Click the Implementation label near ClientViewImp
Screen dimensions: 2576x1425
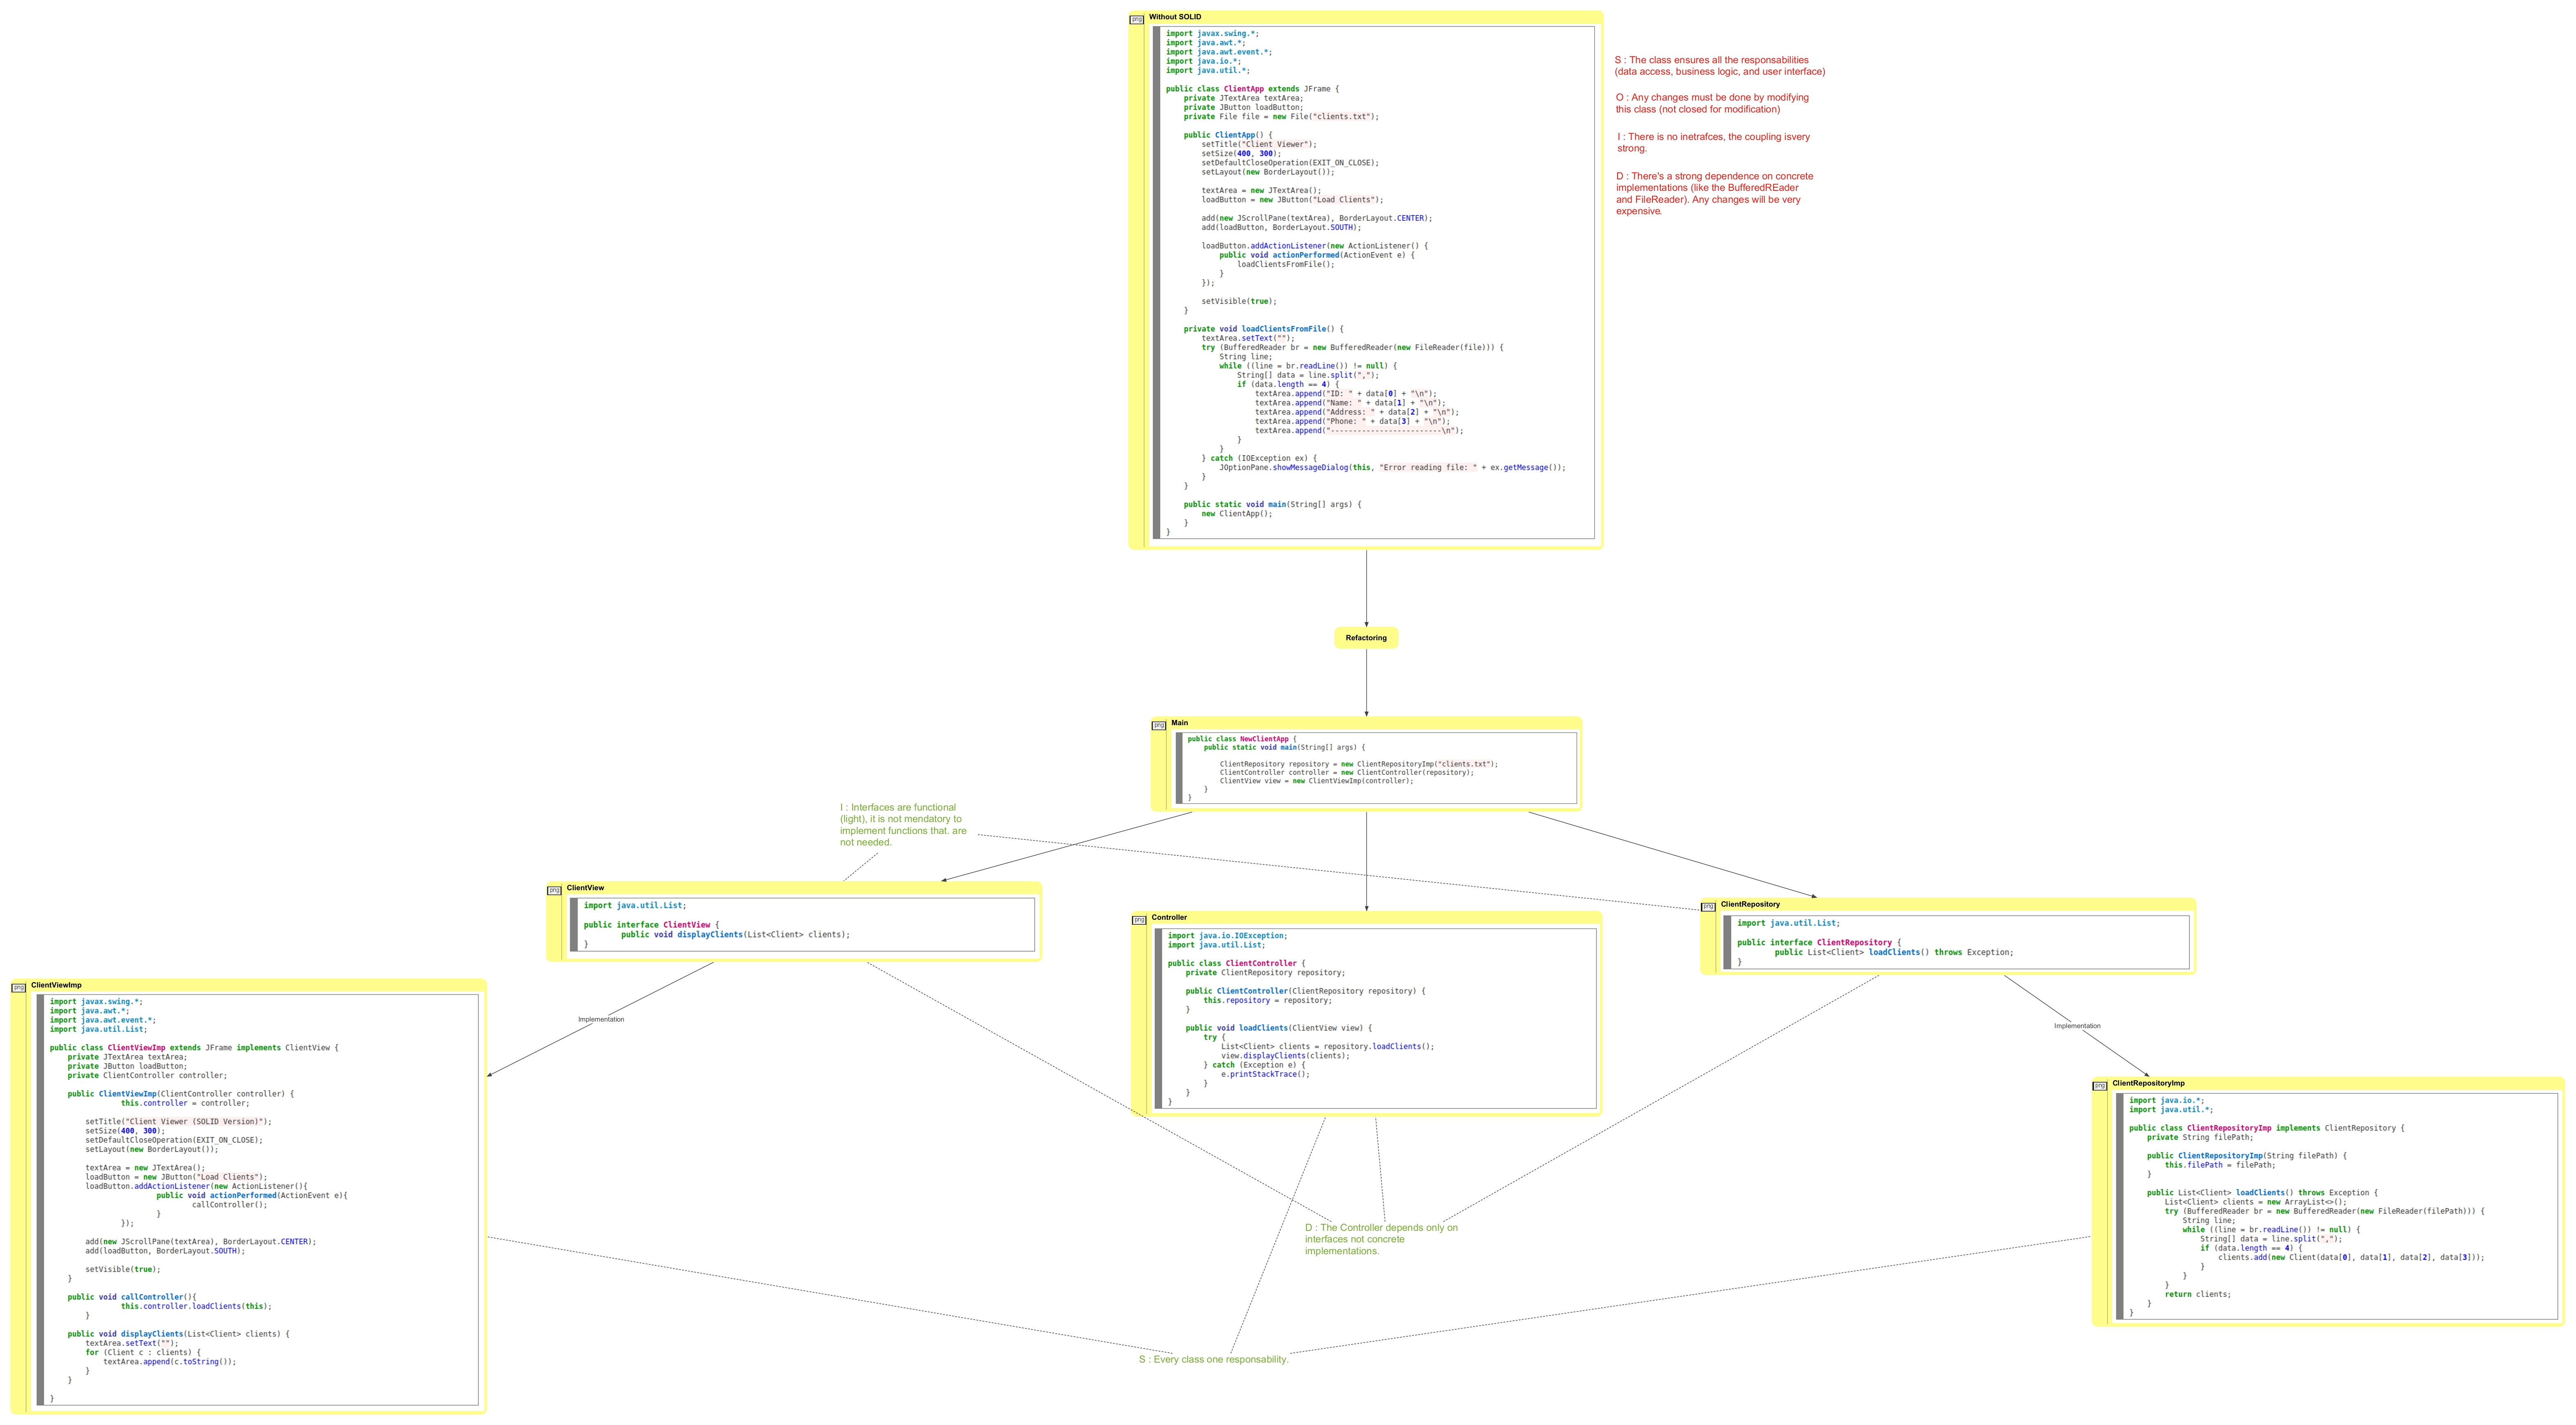click(x=601, y=1020)
